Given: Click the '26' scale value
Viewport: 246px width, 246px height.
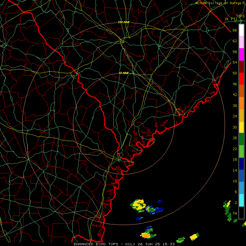Looking at the screenshot, I should [235, 138].
